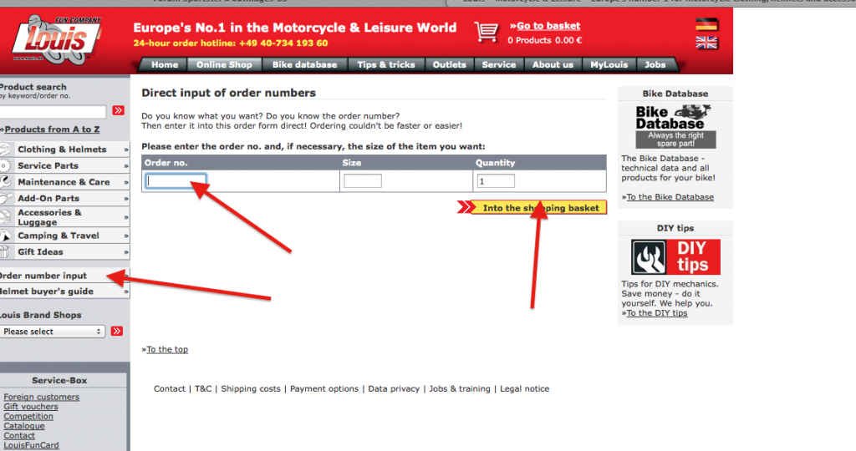
Task: Follow To the Bike Database link
Action: 670,197
